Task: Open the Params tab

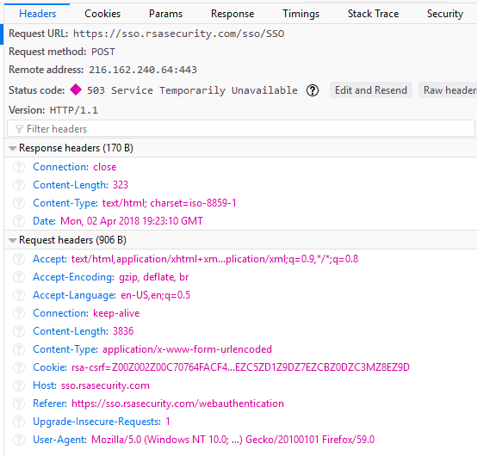Action: pyautogui.click(x=166, y=14)
